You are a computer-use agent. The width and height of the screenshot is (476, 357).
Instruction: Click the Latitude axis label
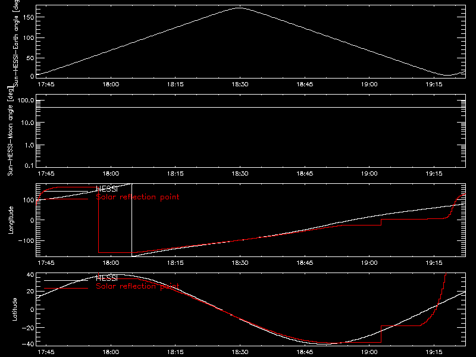coord(14,309)
